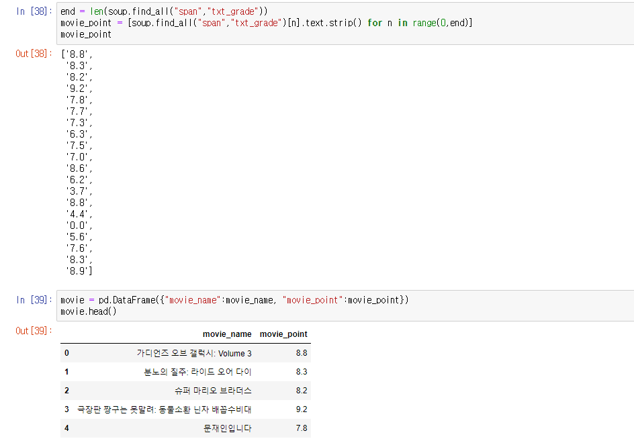The height and width of the screenshot is (445, 634).
Task: Click the movie_name column header
Action: point(227,334)
